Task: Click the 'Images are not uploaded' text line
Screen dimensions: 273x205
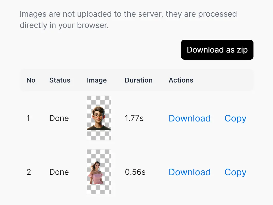Action: [x=128, y=14]
